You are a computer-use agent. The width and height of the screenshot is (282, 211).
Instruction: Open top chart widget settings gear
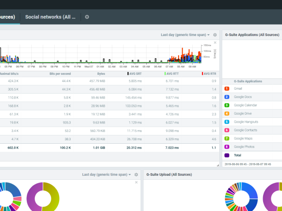coord(215,35)
